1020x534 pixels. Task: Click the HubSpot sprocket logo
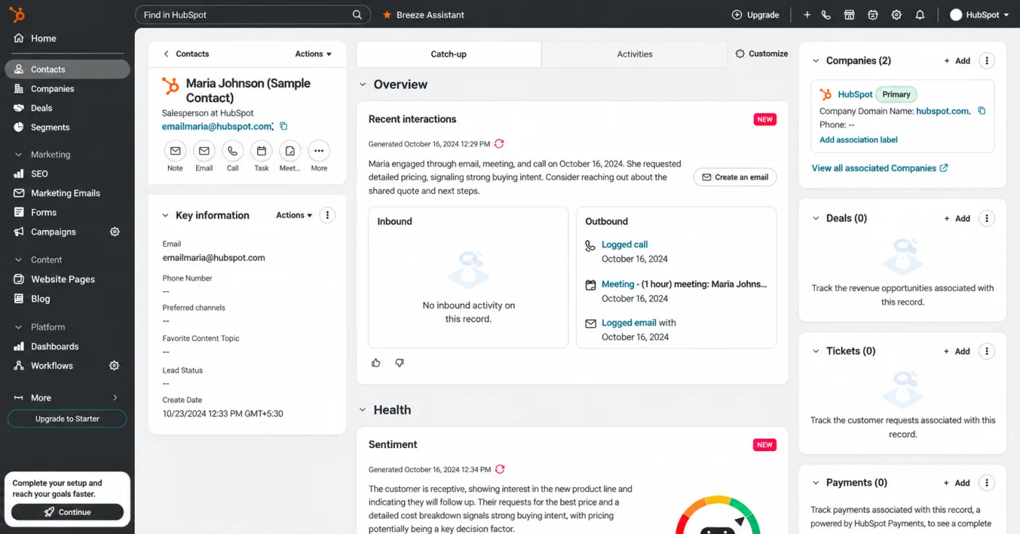[x=18, y=15]
